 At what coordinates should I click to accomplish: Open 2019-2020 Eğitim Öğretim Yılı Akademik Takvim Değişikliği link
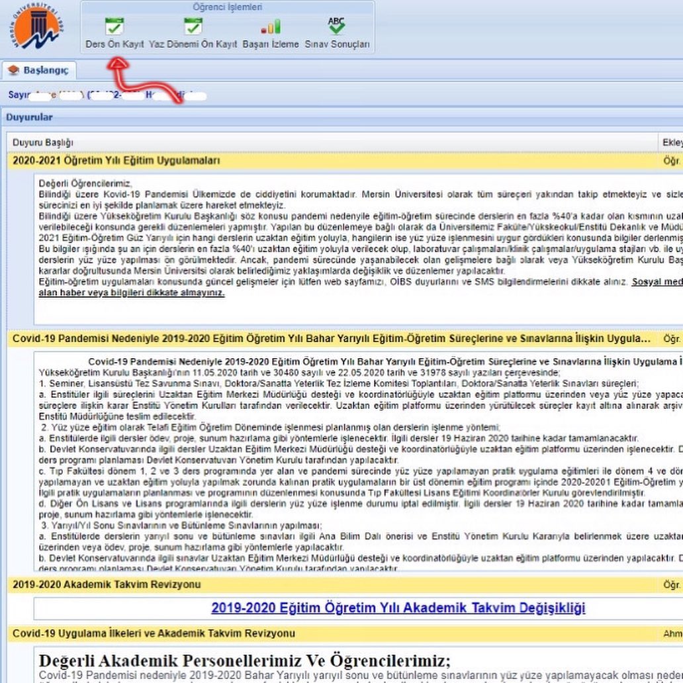coord(398,608)
